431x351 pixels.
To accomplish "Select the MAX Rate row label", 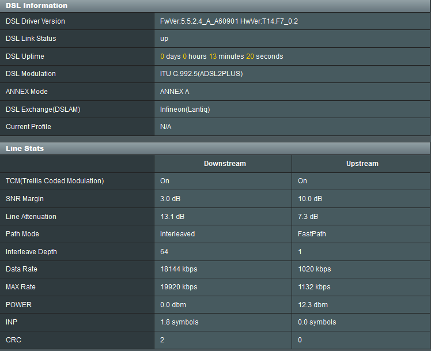I will [21, 287].
